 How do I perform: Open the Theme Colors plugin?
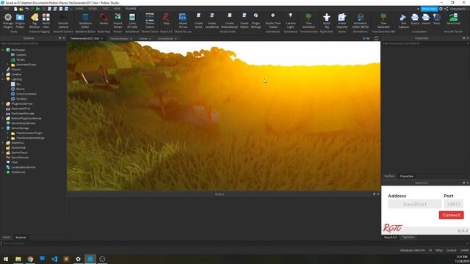pyautogui.click(x=150, y=21)
